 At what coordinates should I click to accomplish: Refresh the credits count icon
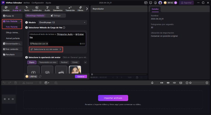click(x=40, y=76)
